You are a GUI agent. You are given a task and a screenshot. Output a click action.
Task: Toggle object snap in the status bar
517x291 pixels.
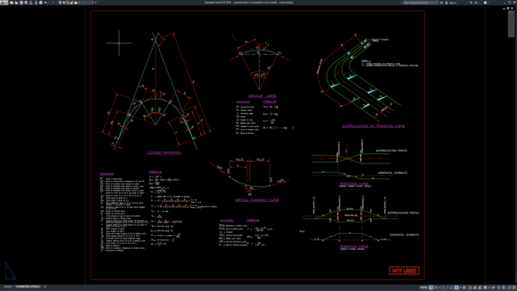(456, 288)
